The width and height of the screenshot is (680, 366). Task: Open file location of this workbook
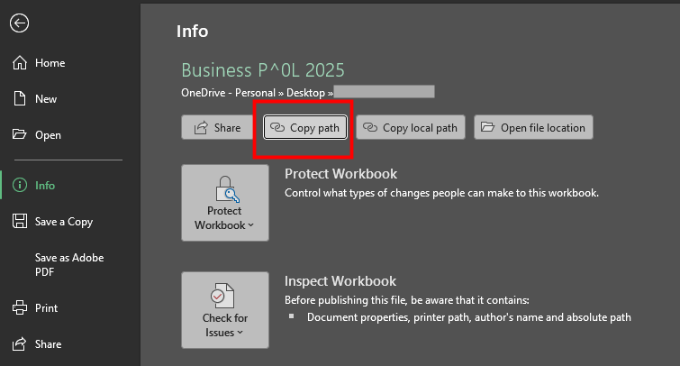pos(533,128)
